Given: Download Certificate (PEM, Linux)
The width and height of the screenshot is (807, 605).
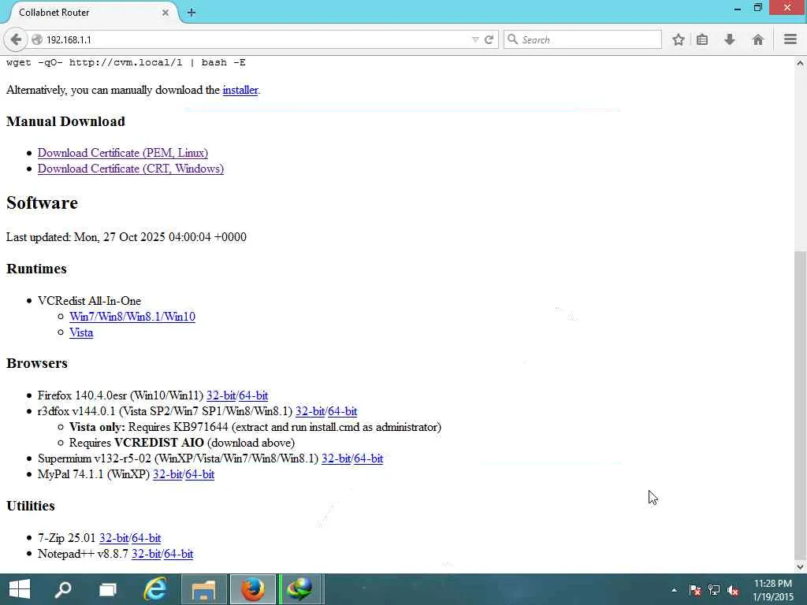Looking at the screenshot, I should 122,153.
